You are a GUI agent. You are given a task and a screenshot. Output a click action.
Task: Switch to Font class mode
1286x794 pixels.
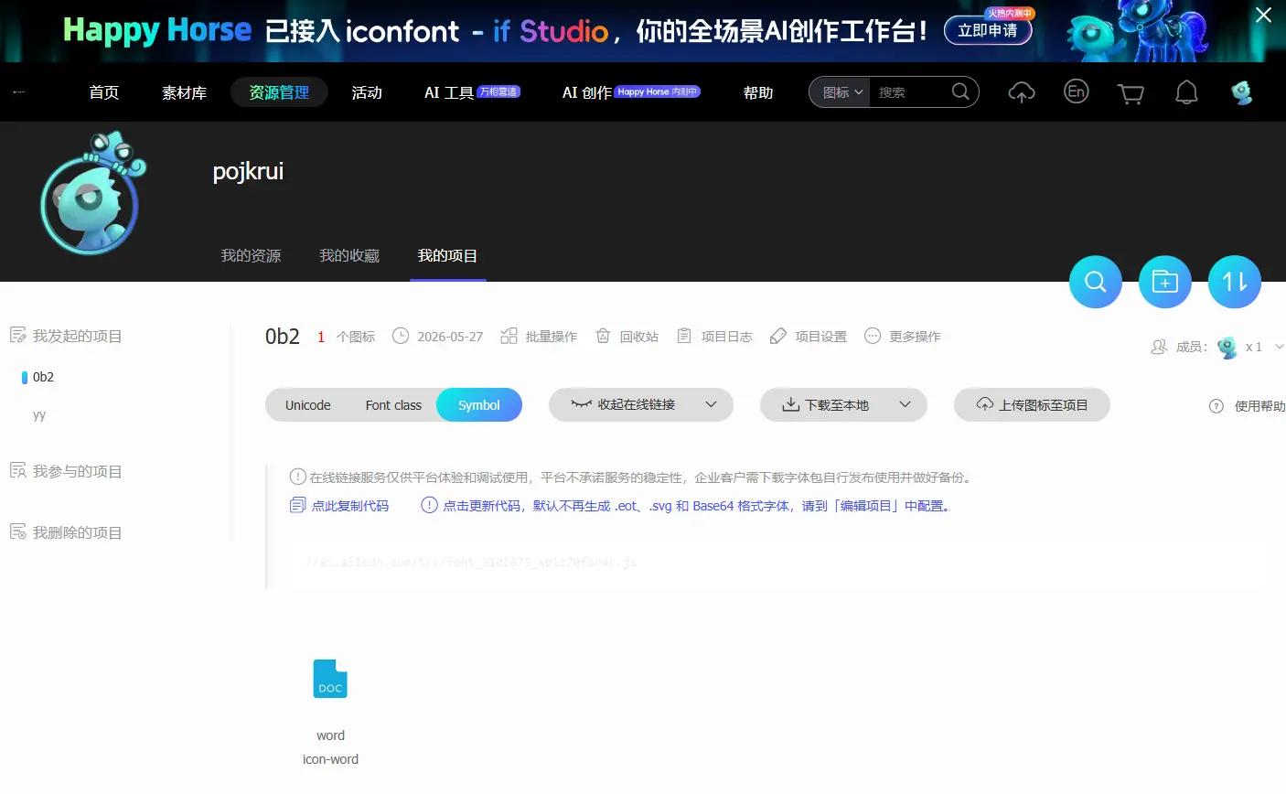393,405
